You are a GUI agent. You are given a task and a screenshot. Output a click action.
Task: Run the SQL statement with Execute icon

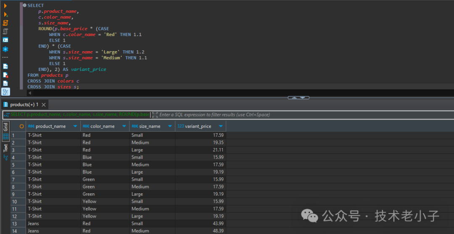click(x=5, y=5)
